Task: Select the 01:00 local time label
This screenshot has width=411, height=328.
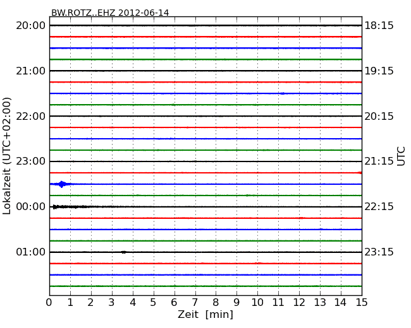Action: (31, 252)
